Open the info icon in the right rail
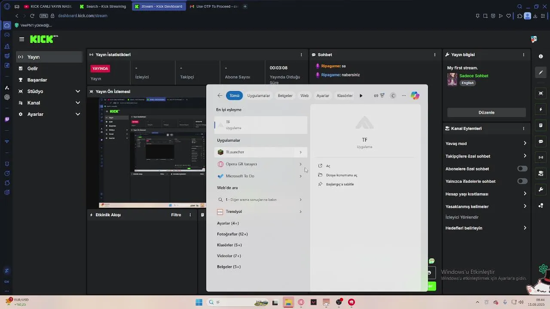The width and height of the screenshot is (550, 309). pos(541,56)
